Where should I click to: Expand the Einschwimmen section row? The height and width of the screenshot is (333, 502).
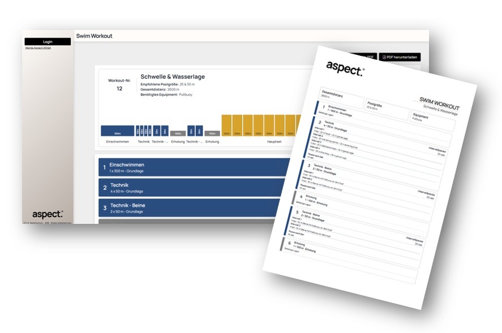[x=192, y=167]
